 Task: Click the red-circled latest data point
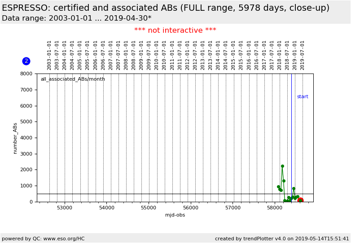[x=300, y=200]
